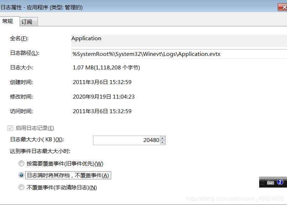The image size is (287, 205).
Task: Click the soft keyboard icon in language bar
Action: tap(271, 182)
